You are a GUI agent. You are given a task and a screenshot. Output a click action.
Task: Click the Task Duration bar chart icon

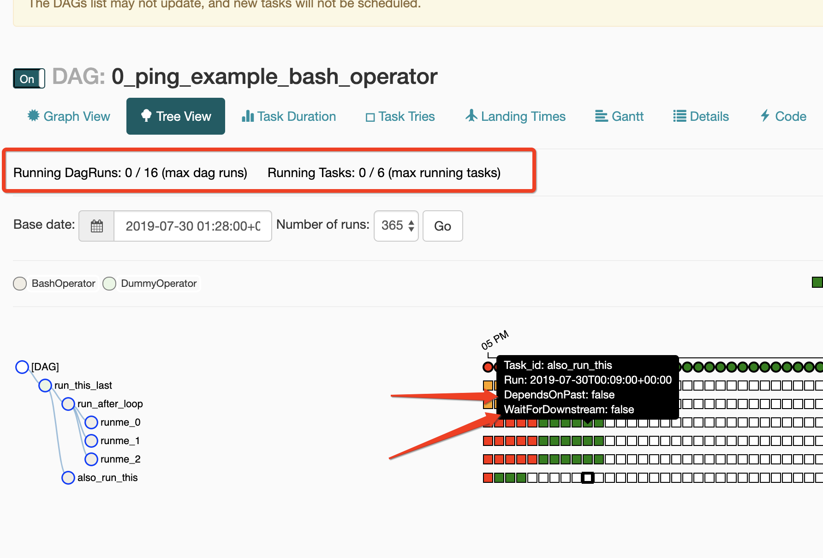(248, 116)
